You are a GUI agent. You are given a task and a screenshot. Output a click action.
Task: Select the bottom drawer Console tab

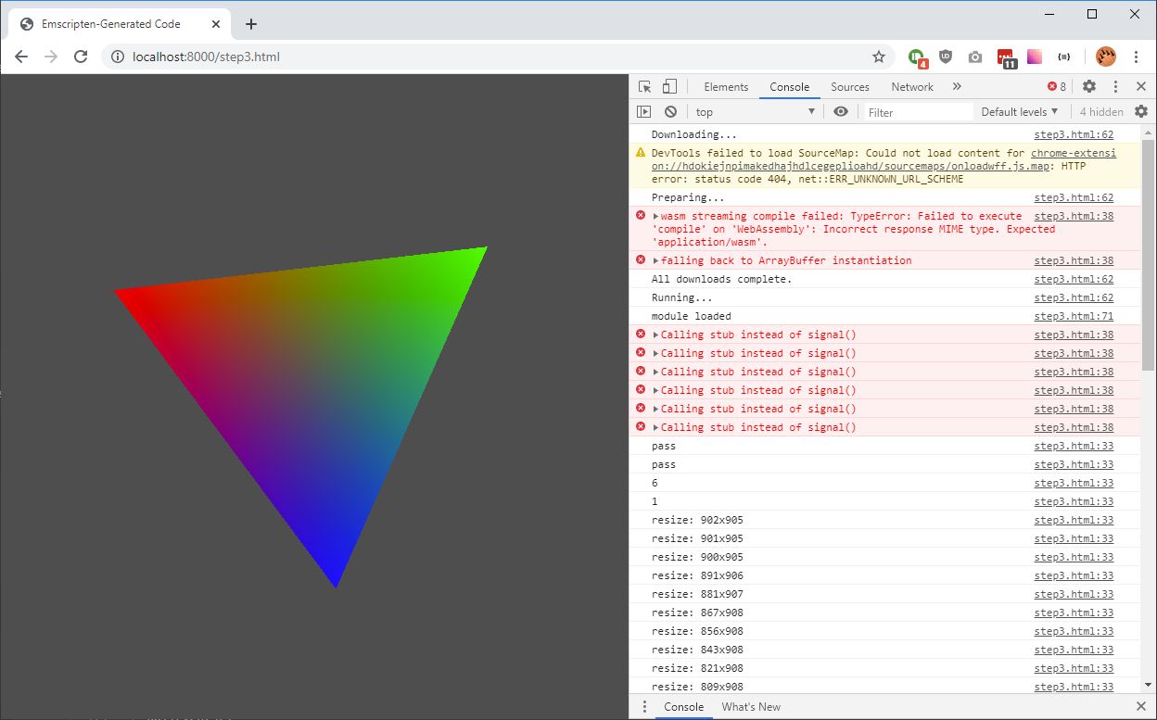coord(684,706)
